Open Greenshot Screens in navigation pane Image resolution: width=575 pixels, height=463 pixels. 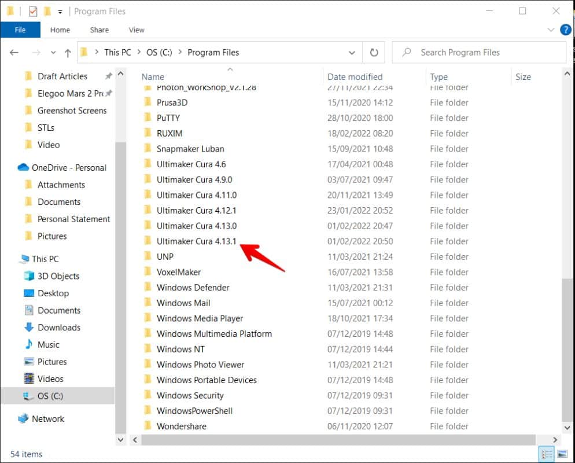(72, 110)
